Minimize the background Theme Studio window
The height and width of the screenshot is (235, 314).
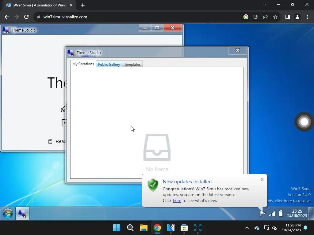tap(145, 28)
